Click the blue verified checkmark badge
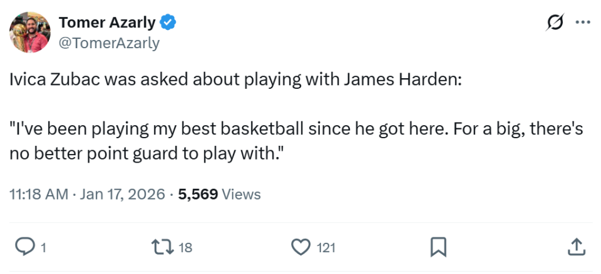The width and height of the screenshot is (601, 274). coord(168,23)
